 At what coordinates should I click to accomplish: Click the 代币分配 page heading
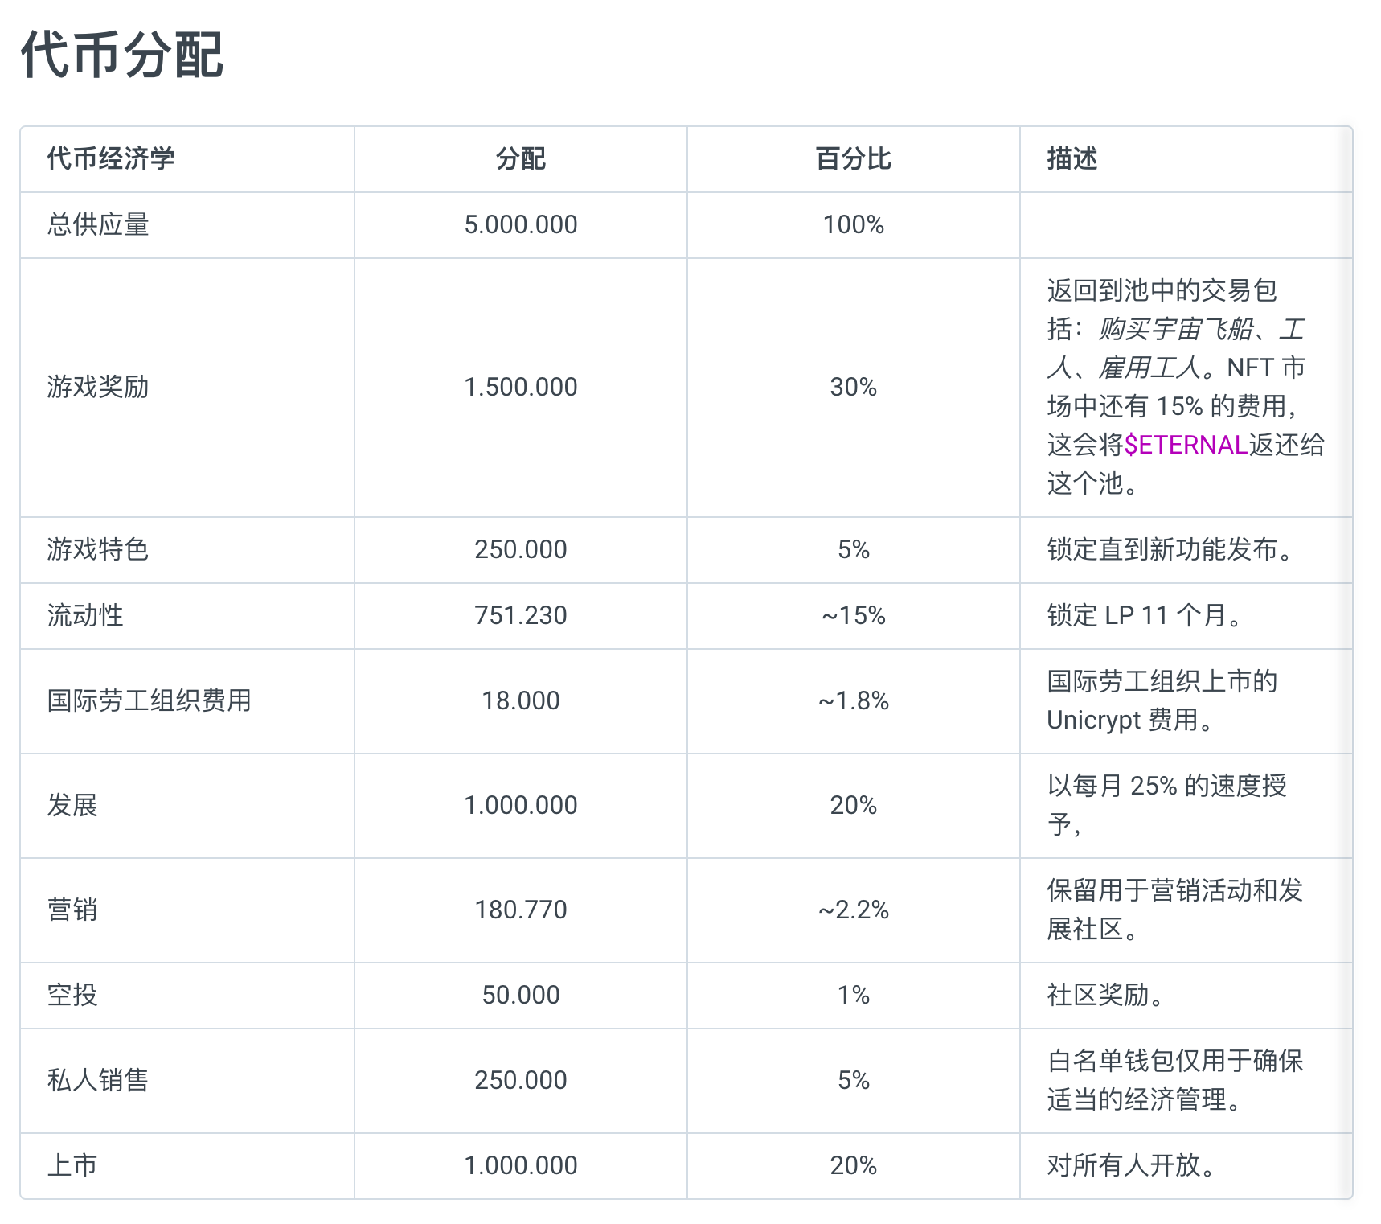click(x=122, y=55)
